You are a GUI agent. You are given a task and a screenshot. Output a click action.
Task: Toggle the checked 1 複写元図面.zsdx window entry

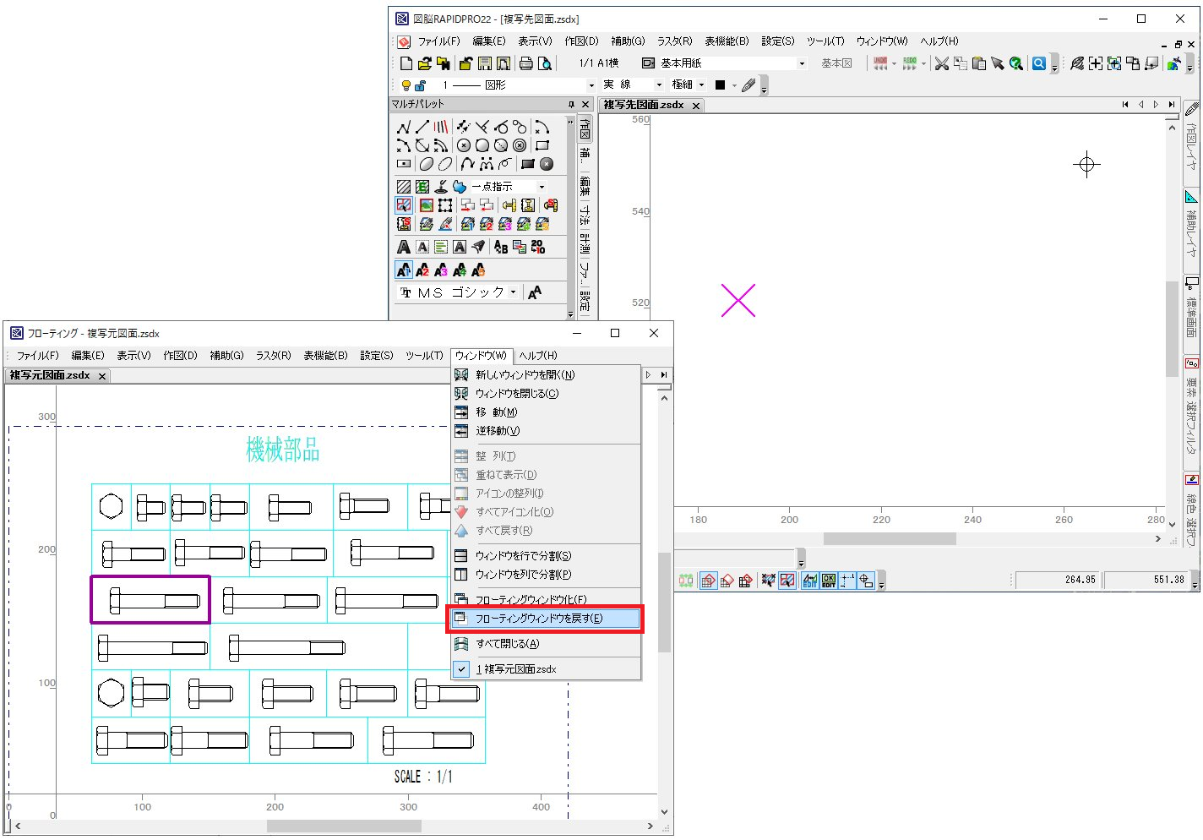(x=515, y=669)
